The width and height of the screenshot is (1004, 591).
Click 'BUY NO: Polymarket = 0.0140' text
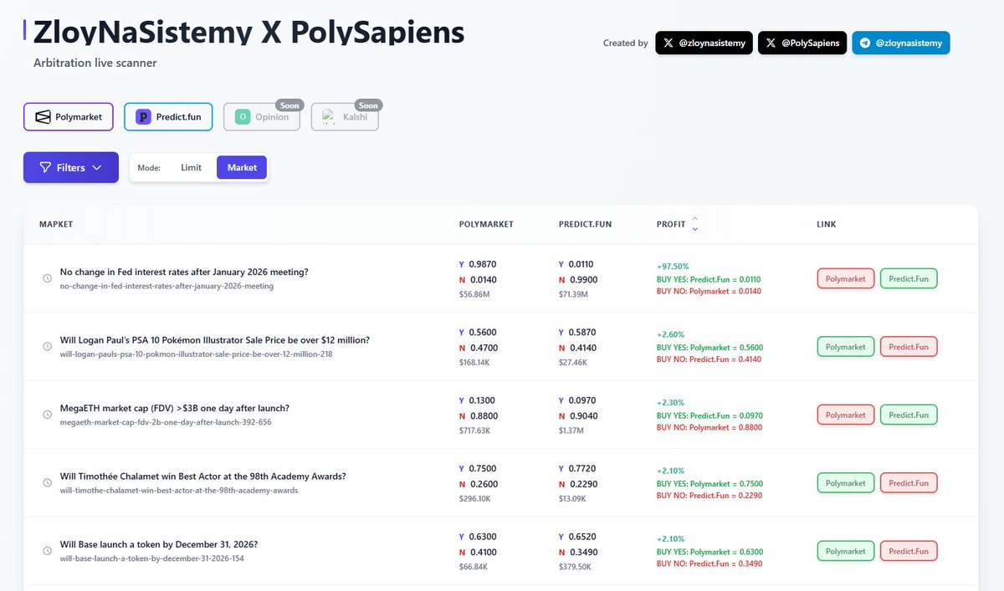tap(709, 291)
